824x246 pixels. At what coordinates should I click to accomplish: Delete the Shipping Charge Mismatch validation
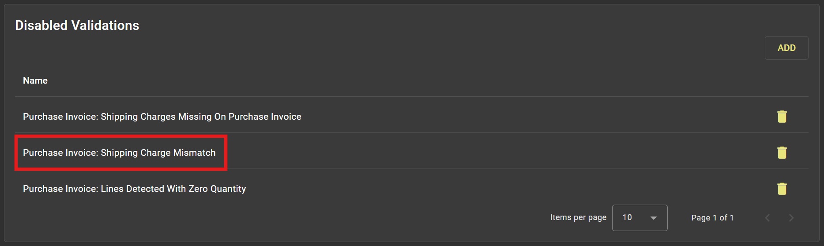(x=782, y=153)
